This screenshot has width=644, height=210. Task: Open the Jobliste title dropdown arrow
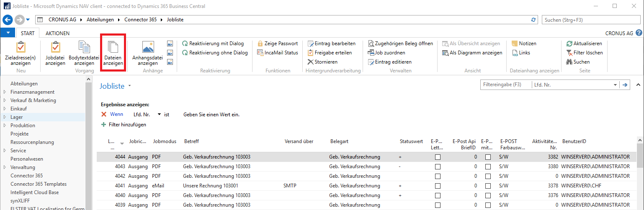[130, 86]
